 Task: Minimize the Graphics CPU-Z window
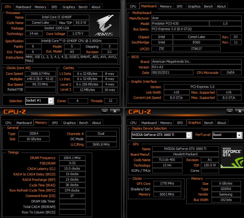click(229, 111)
